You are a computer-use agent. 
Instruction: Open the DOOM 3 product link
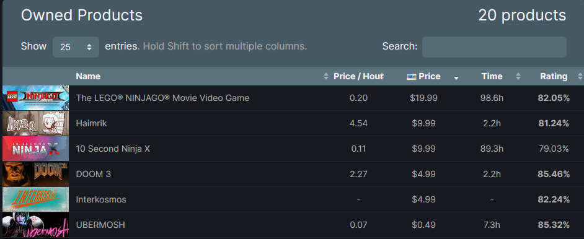coord(94,174)
